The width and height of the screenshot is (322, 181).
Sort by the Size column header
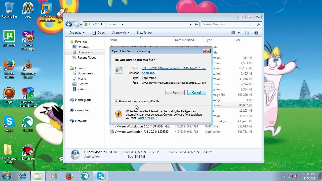pyautogui.click(x=244, y=40)
